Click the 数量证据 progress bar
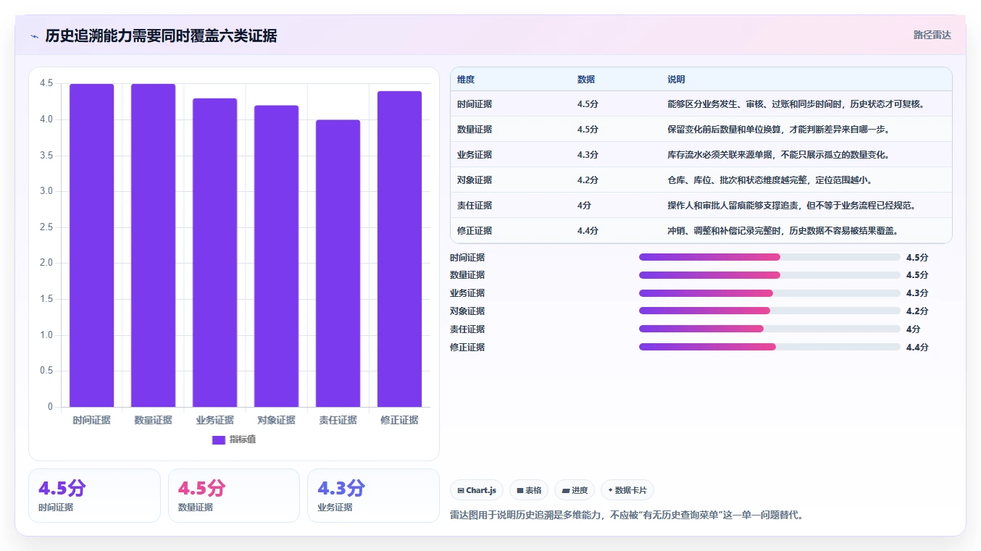Viewport: 981px width, 551px height. click(x=769, y=275)
